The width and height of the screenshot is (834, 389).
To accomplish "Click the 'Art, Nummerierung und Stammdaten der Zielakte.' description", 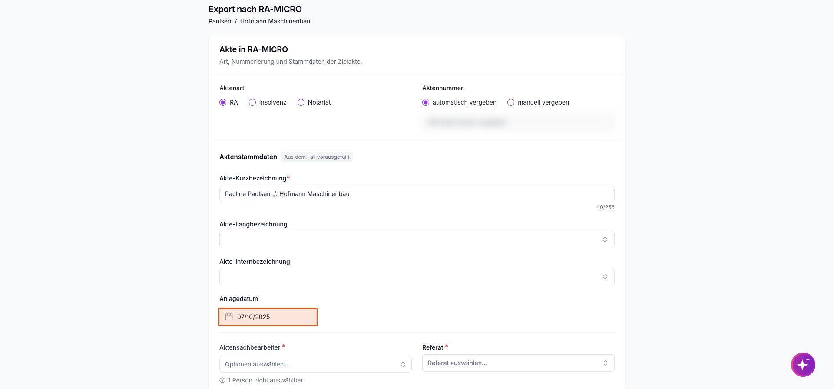I will [x=291, y=62].
